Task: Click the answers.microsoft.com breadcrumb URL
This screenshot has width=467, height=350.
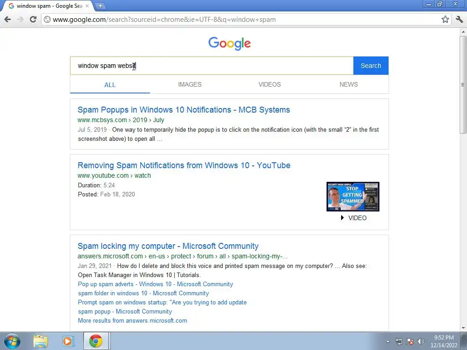Action: click(182, 256)
